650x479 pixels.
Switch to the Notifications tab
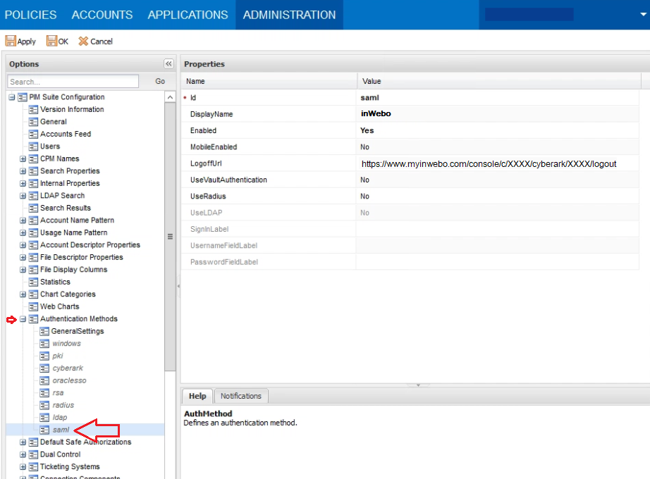240,396
